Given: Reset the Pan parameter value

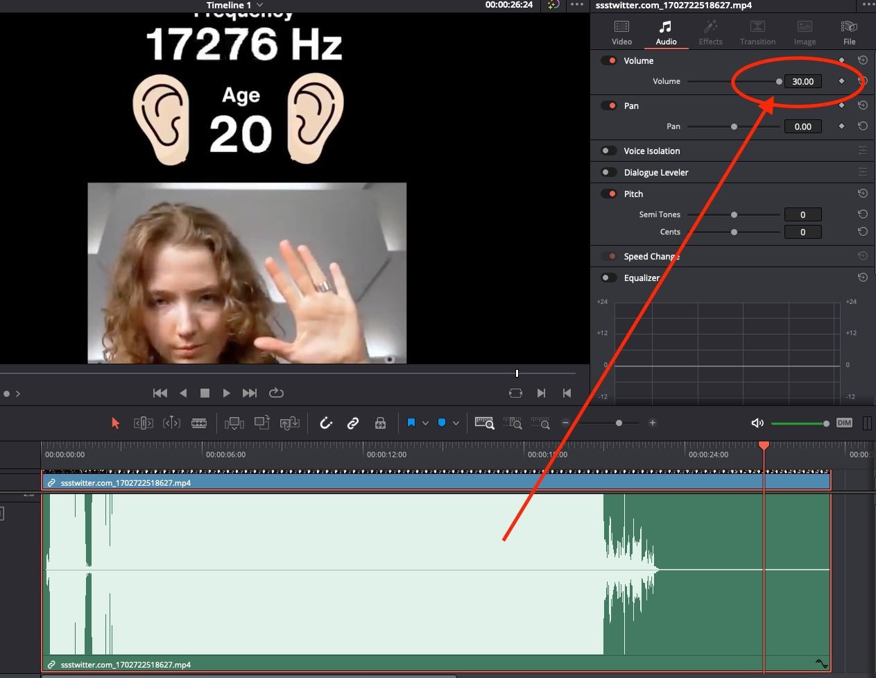Looking at the screenshot, I should [x=863, y=126].
